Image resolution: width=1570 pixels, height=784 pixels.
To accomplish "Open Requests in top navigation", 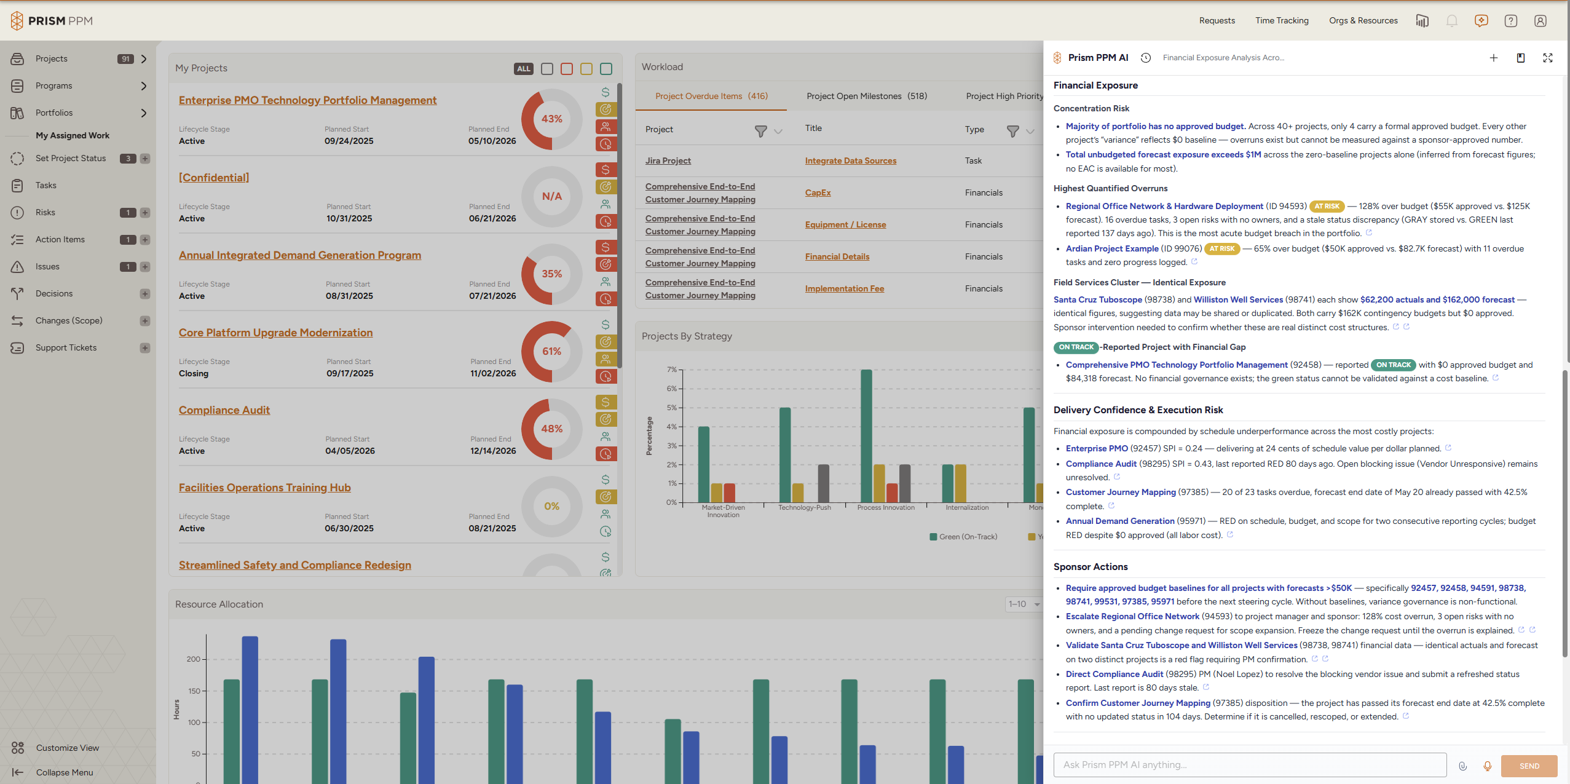I will point(1217,21).
